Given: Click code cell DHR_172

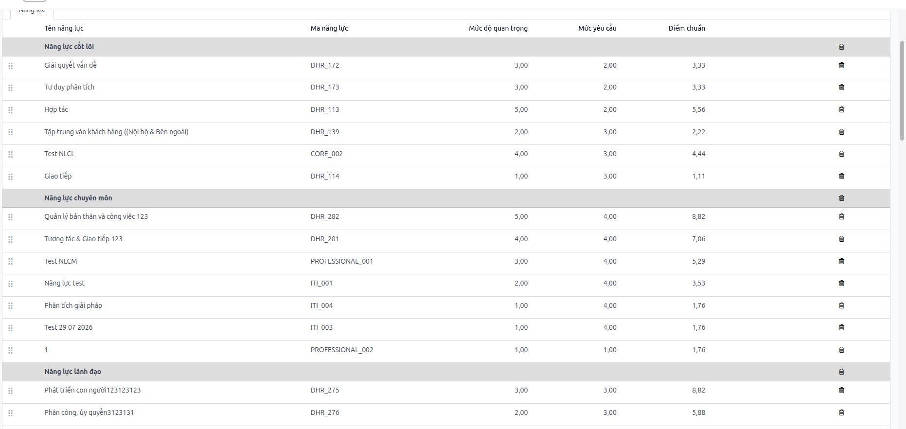Looking at the screenshot, I should tap(325, 65).
